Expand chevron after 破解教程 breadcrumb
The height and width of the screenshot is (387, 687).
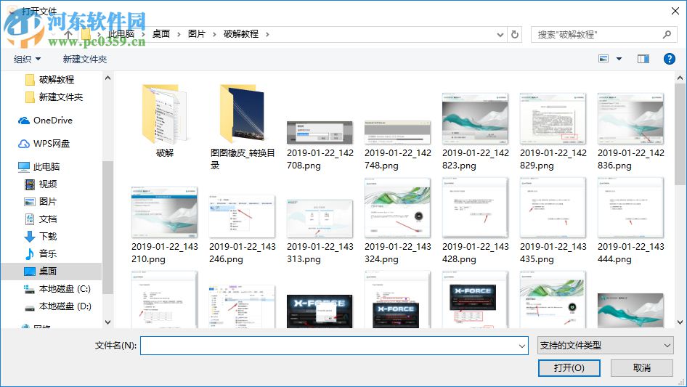[x=267, y=34]
